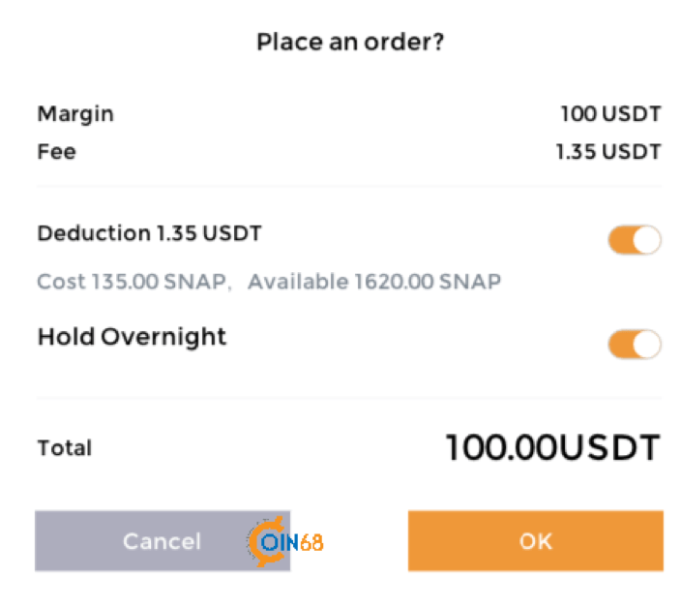Click the 100.00USDT total amount
This screenshot has width=681, height=607.
(553, 447)
